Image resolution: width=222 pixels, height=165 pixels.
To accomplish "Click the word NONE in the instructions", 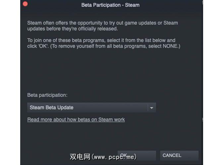I will click(169, 46).
